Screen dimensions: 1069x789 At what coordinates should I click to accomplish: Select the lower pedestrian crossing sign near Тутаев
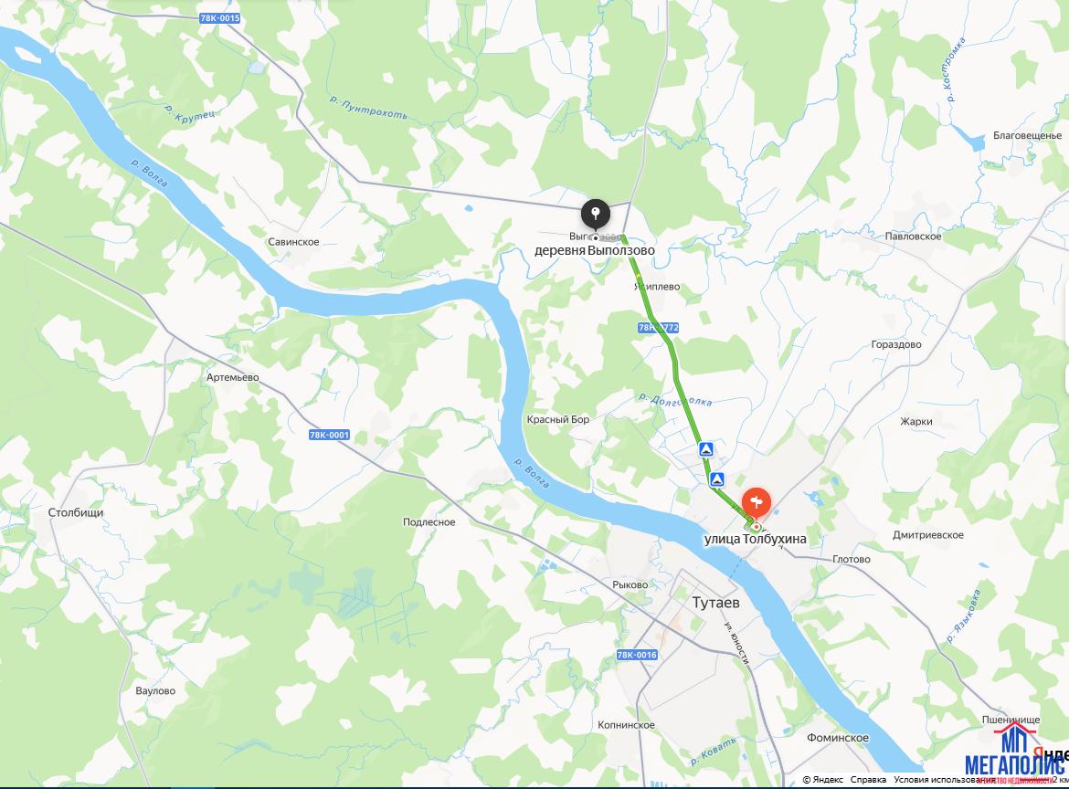point(716,479)
